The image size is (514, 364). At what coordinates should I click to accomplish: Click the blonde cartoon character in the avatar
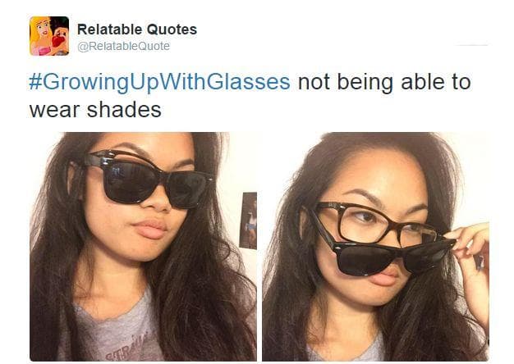(41, 36)
